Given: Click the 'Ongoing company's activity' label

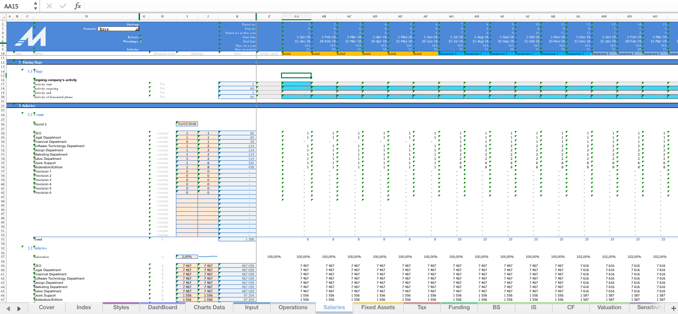Looking at the screenshot, I should point(55,80).
